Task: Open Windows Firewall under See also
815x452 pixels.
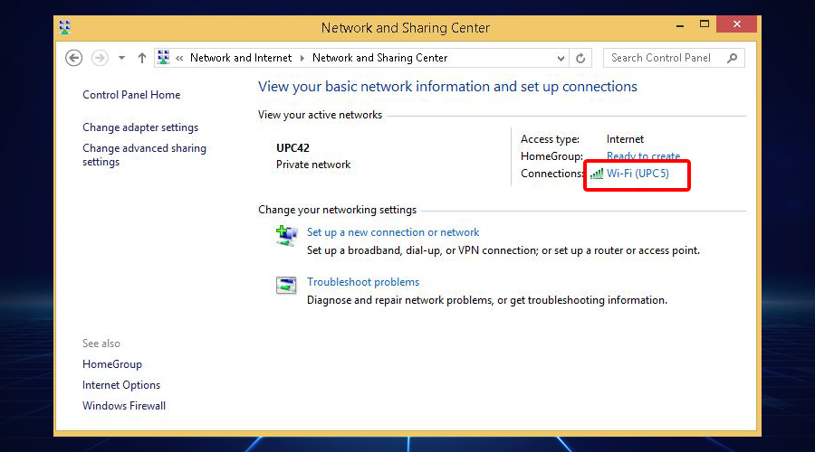Action: pos(124,406)
